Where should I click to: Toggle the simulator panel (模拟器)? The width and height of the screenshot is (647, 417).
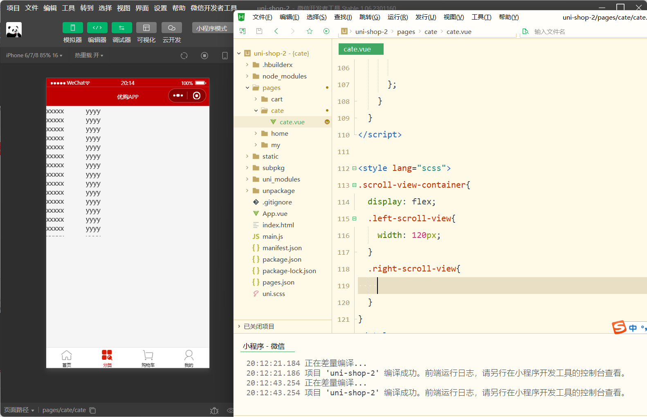click(72, 28)
